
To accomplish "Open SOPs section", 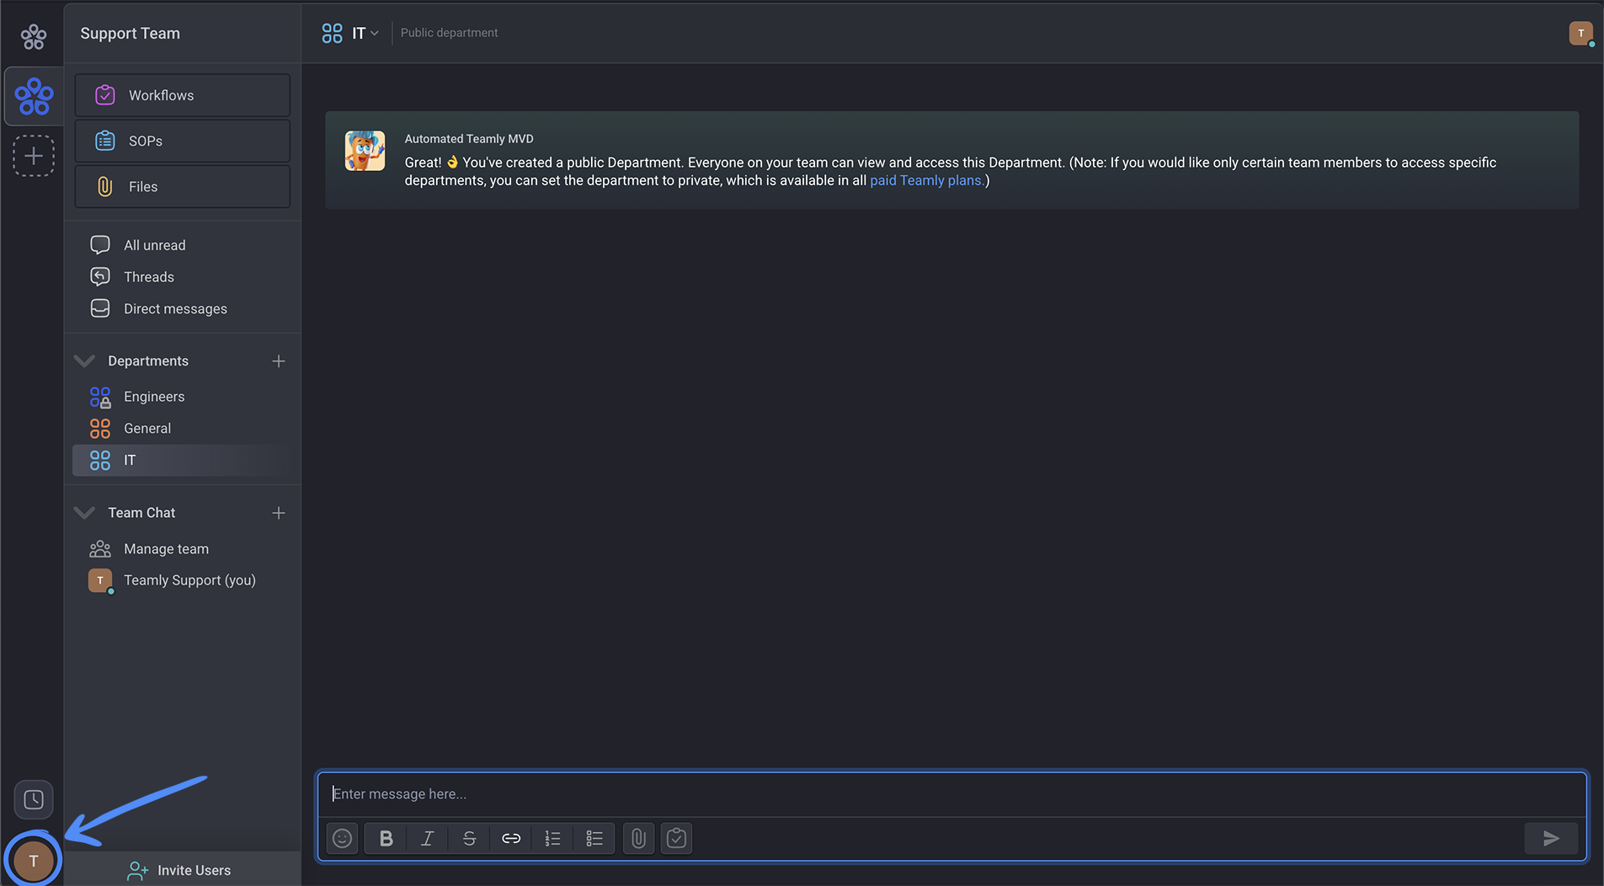I will pyautogui.click(x=182, y=141).
